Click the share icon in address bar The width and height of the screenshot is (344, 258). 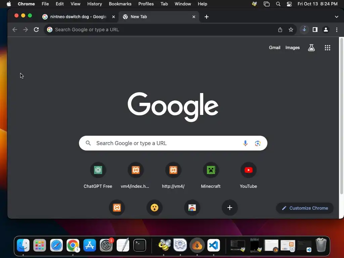(280, 30)
